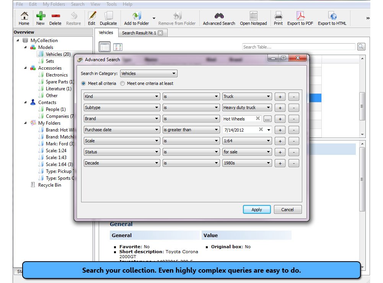Open the Heavy duty truck dropdown
The image size is (383, 283).
pyautogui.click(x=247, y=107)
